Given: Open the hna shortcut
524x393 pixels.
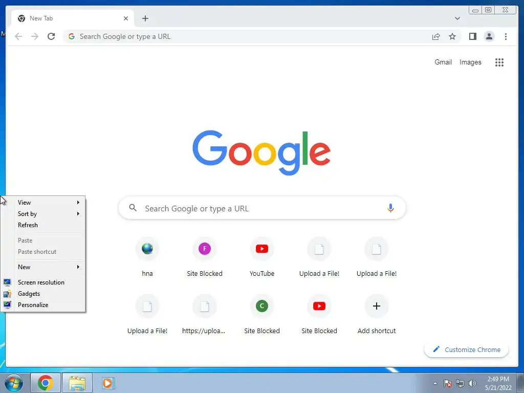Looking at the screenshot, I should (x=147, y=256).
